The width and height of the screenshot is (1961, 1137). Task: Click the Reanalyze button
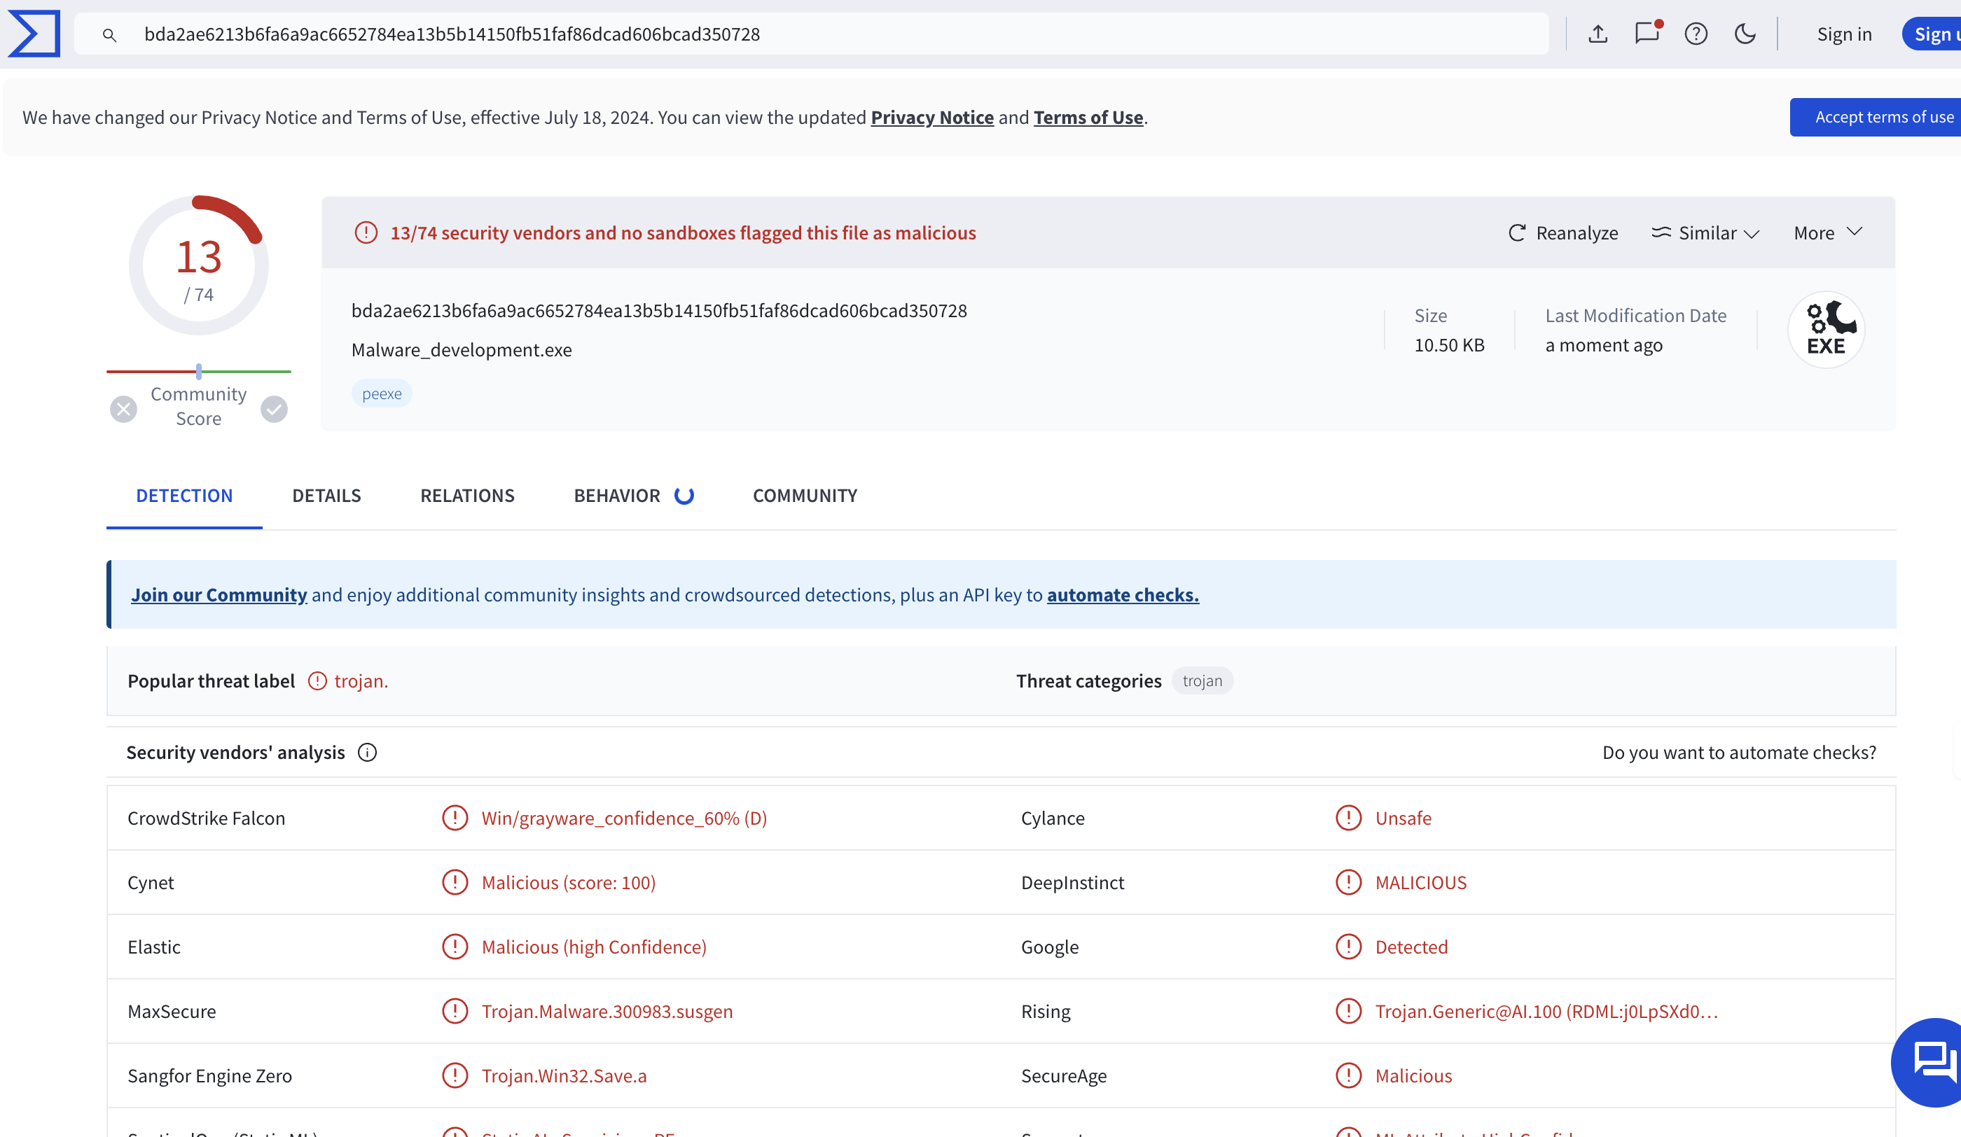(x=1562, y=233)
